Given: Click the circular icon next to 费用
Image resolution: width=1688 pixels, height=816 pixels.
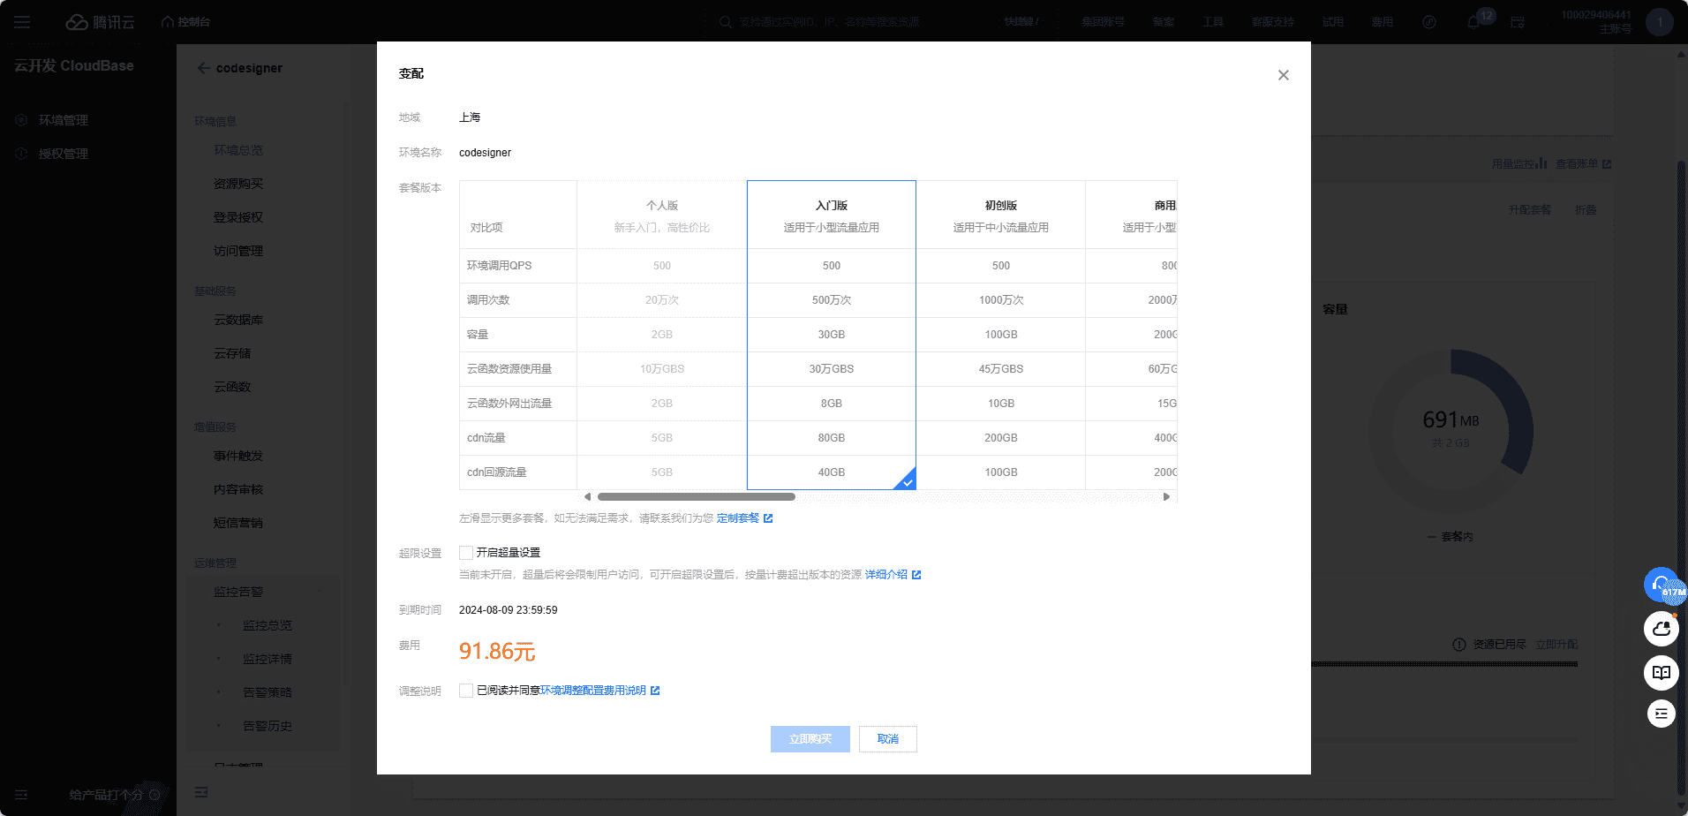Looking at the screenshot, I should tap(1429, 22).
